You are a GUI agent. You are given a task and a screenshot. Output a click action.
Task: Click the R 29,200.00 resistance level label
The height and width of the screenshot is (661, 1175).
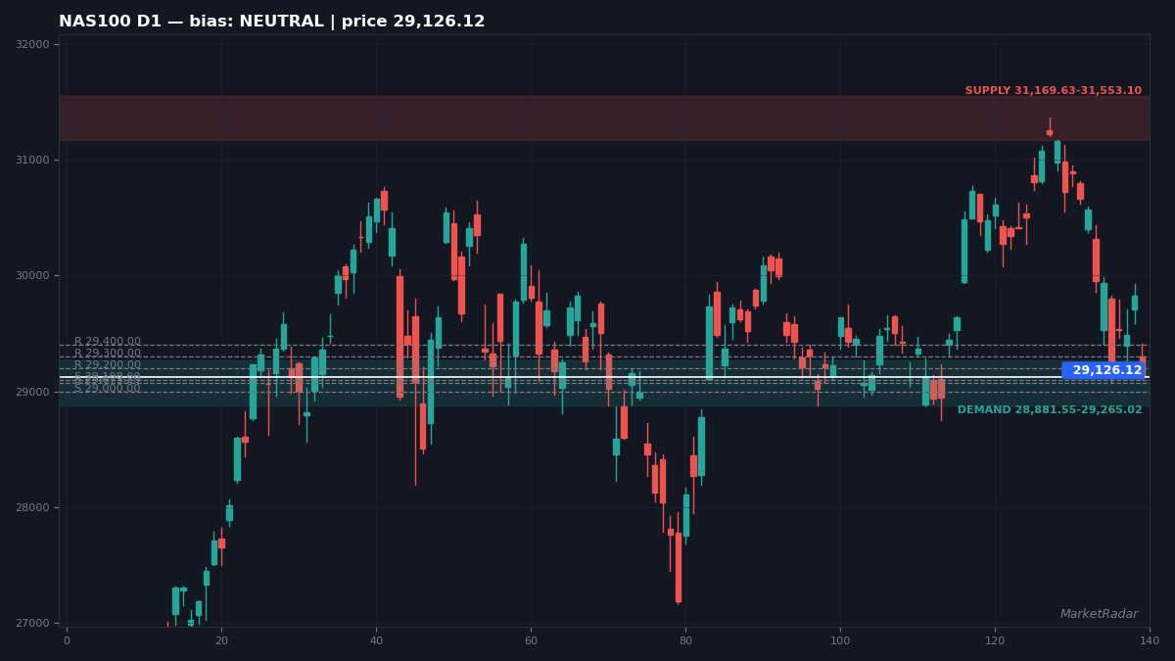click(x=108, y=365)
